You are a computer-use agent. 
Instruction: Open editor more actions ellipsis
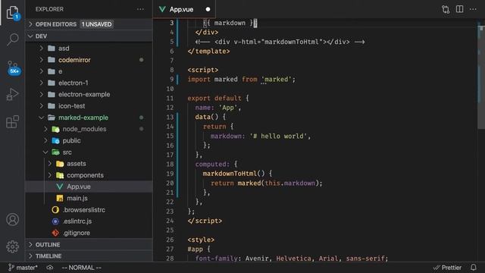(473, 9)
